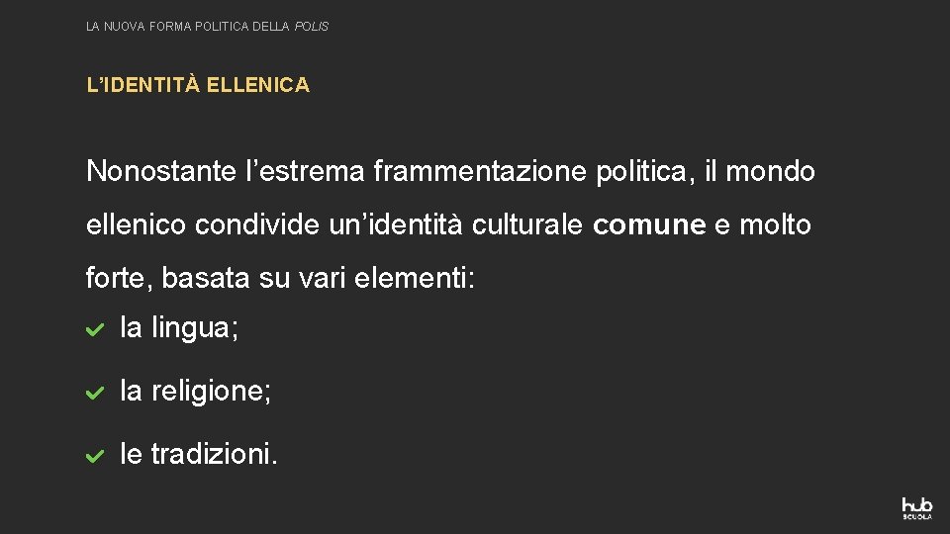Click the word mondo ending the first line
950x534 pixels.
click(770, 171)
